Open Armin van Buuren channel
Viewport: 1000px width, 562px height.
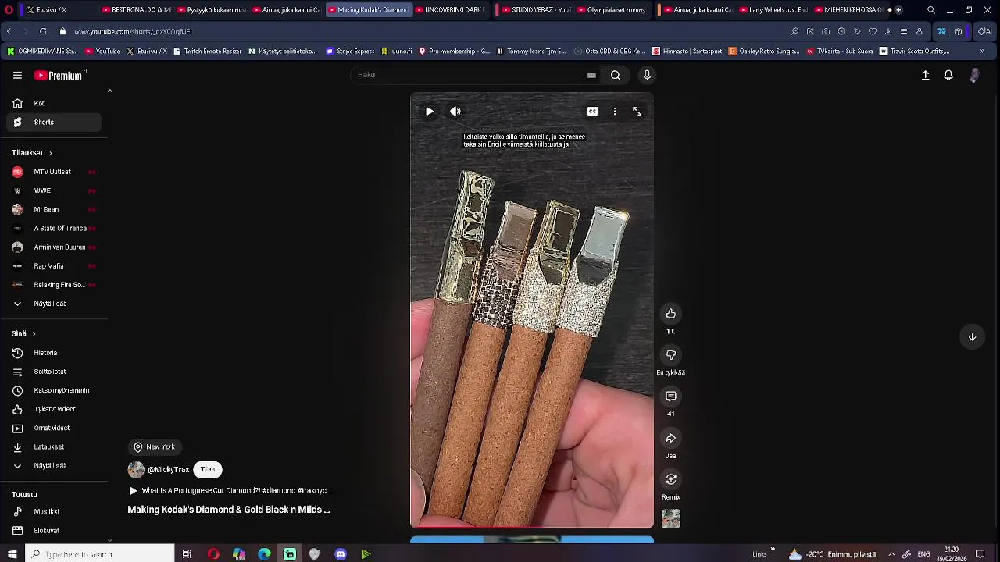[x=54, y=247]
